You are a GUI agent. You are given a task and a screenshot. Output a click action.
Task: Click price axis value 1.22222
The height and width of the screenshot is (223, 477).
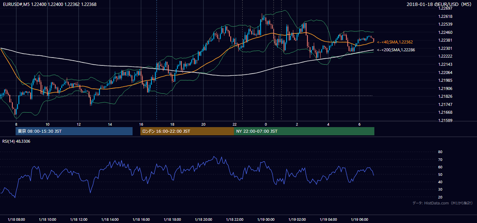[446, 56]
